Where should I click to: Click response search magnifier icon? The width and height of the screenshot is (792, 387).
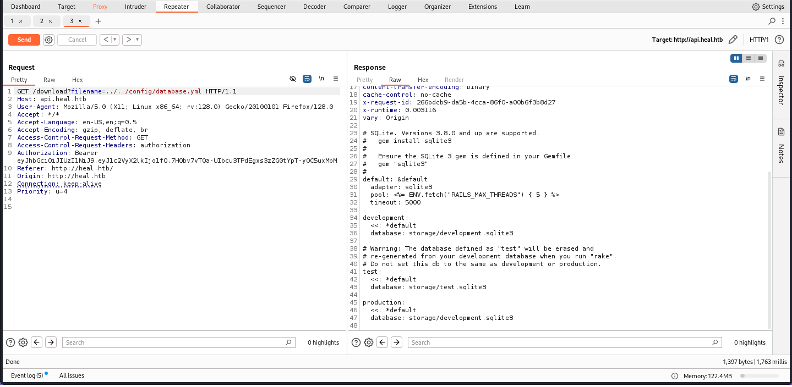coord(715,342)
